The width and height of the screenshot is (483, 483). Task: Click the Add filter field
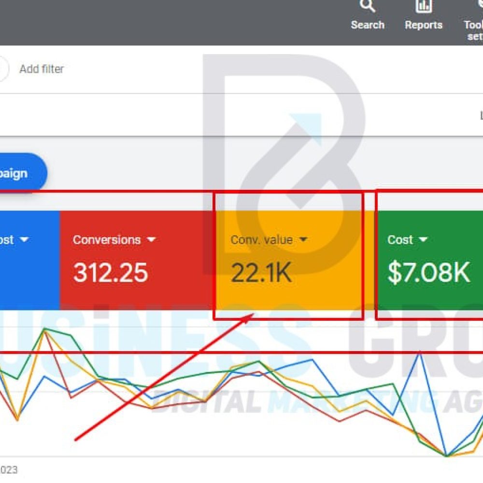pos(42,69)
